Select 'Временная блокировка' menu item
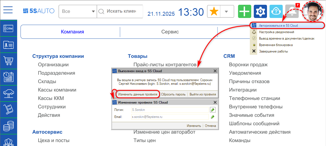 click(287, 45)
